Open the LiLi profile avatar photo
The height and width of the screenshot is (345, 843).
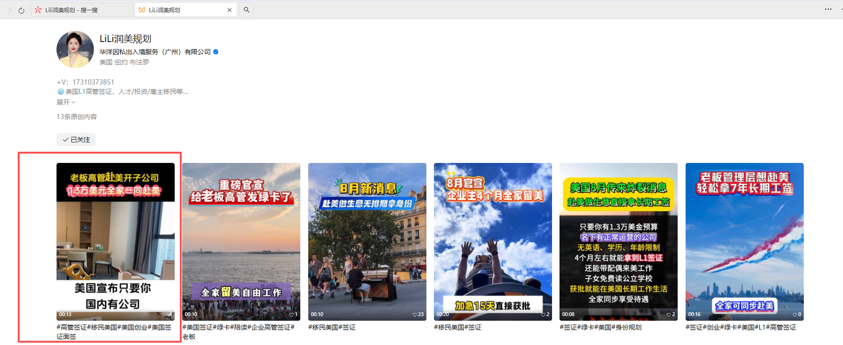pyautogui.click(x=75, y=49)
